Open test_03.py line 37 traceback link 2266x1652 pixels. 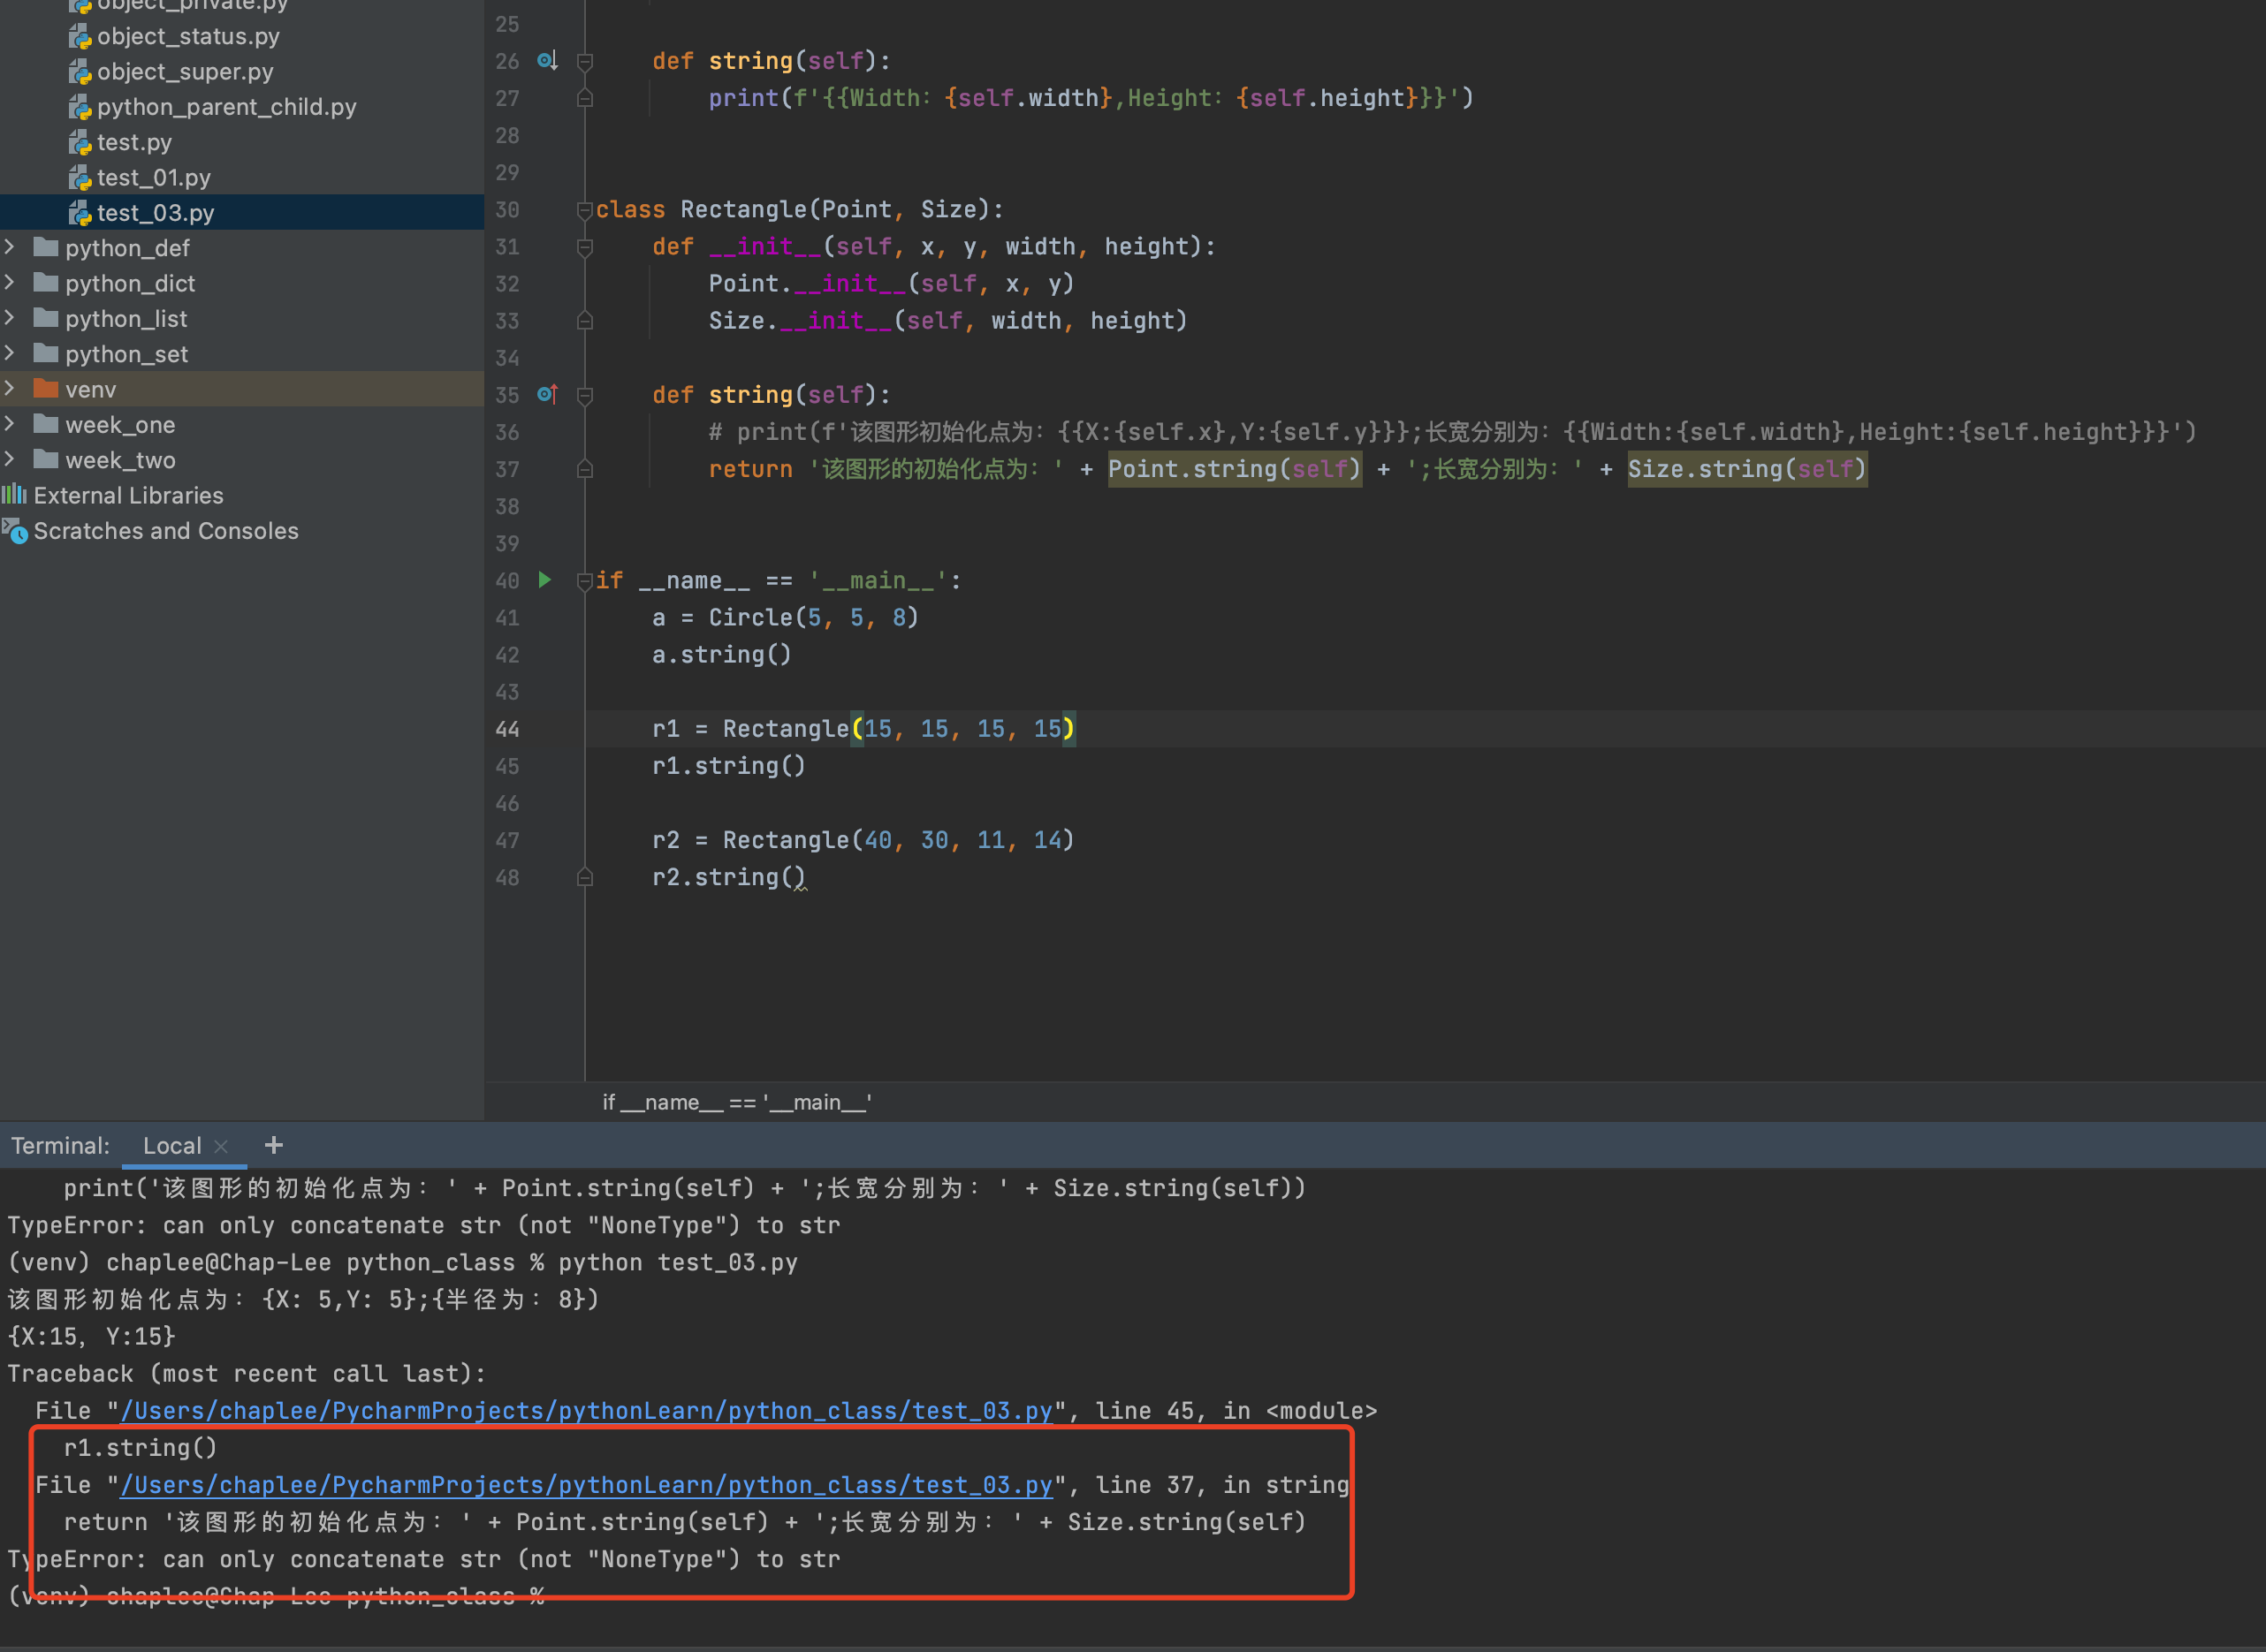click(586, 1485)
